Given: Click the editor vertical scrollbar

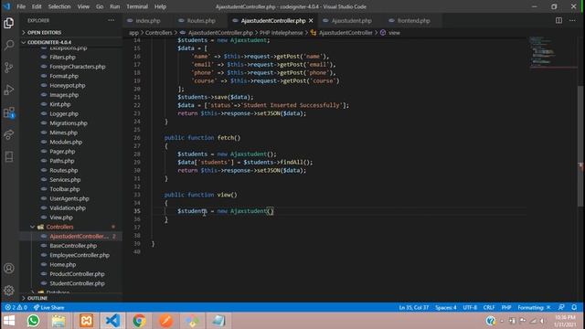Looking at the screenshot, I should pos(580,145).
